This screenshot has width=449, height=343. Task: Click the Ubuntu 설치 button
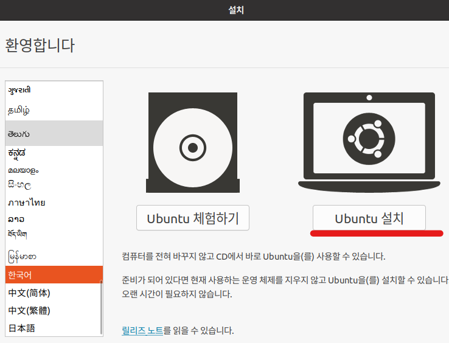pyautogui.click(x=369, y=218)
